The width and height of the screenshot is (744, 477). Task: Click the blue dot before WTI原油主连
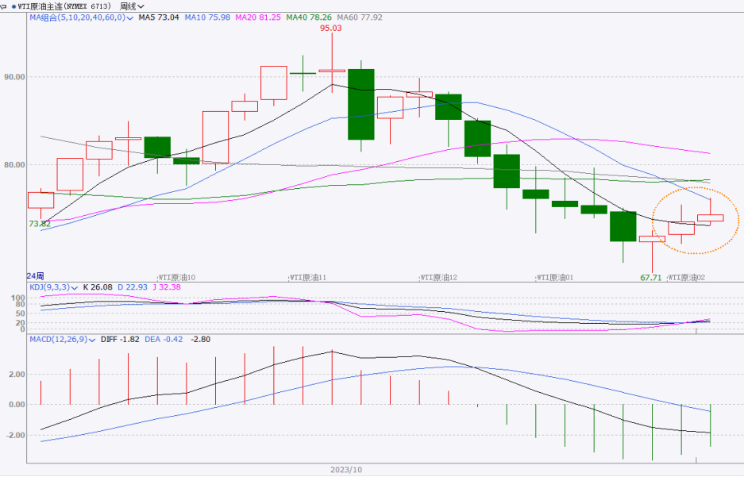pos(13,6)
